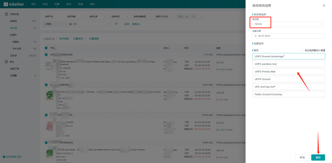Image resolution: width=332 pixels, height=163 pixels.
Task: Select UPS 2nd Day Air service
Action: click(x=289, y=87)
